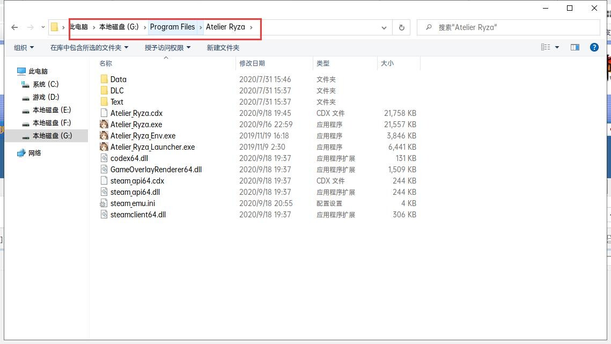Select the Data folder icon
611x344 pixels.
click(104, 79)
